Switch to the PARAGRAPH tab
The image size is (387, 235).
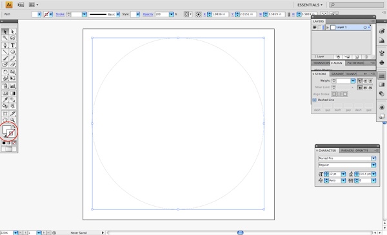pyautogui.click(x=348, y=151)
